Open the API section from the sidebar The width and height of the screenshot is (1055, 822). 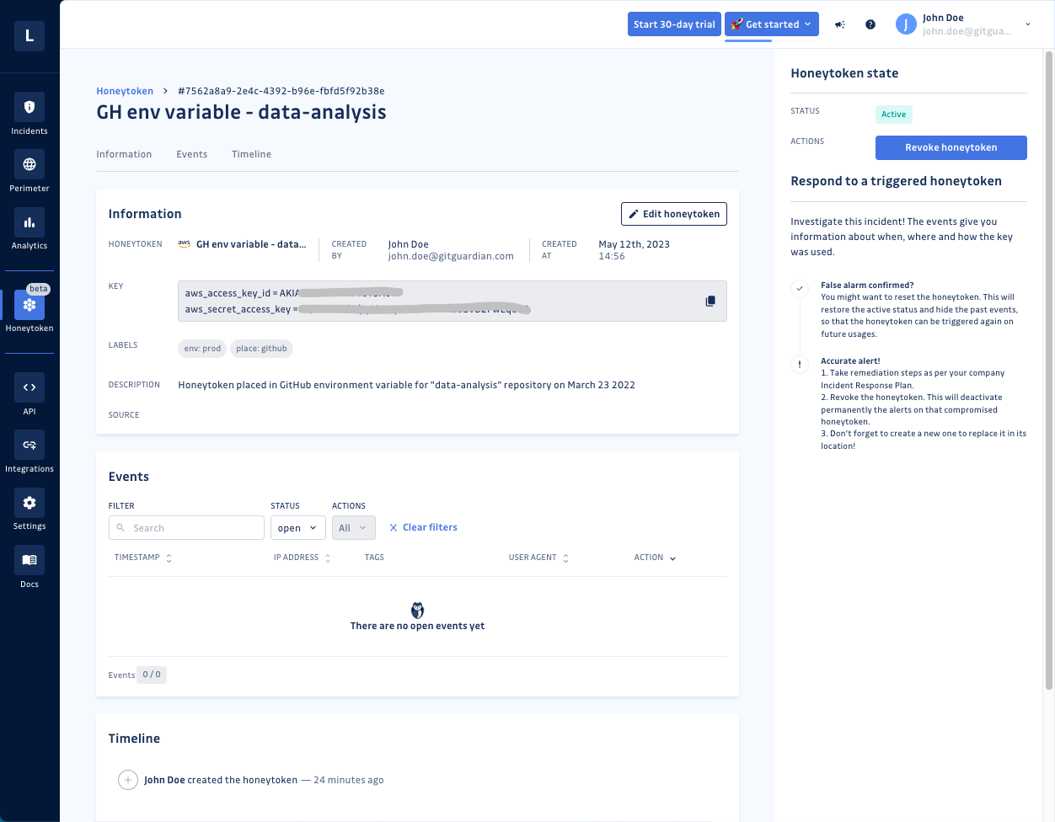pyautogui.click(x=29, y=394)
